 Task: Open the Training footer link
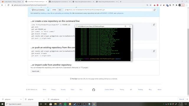140,90
